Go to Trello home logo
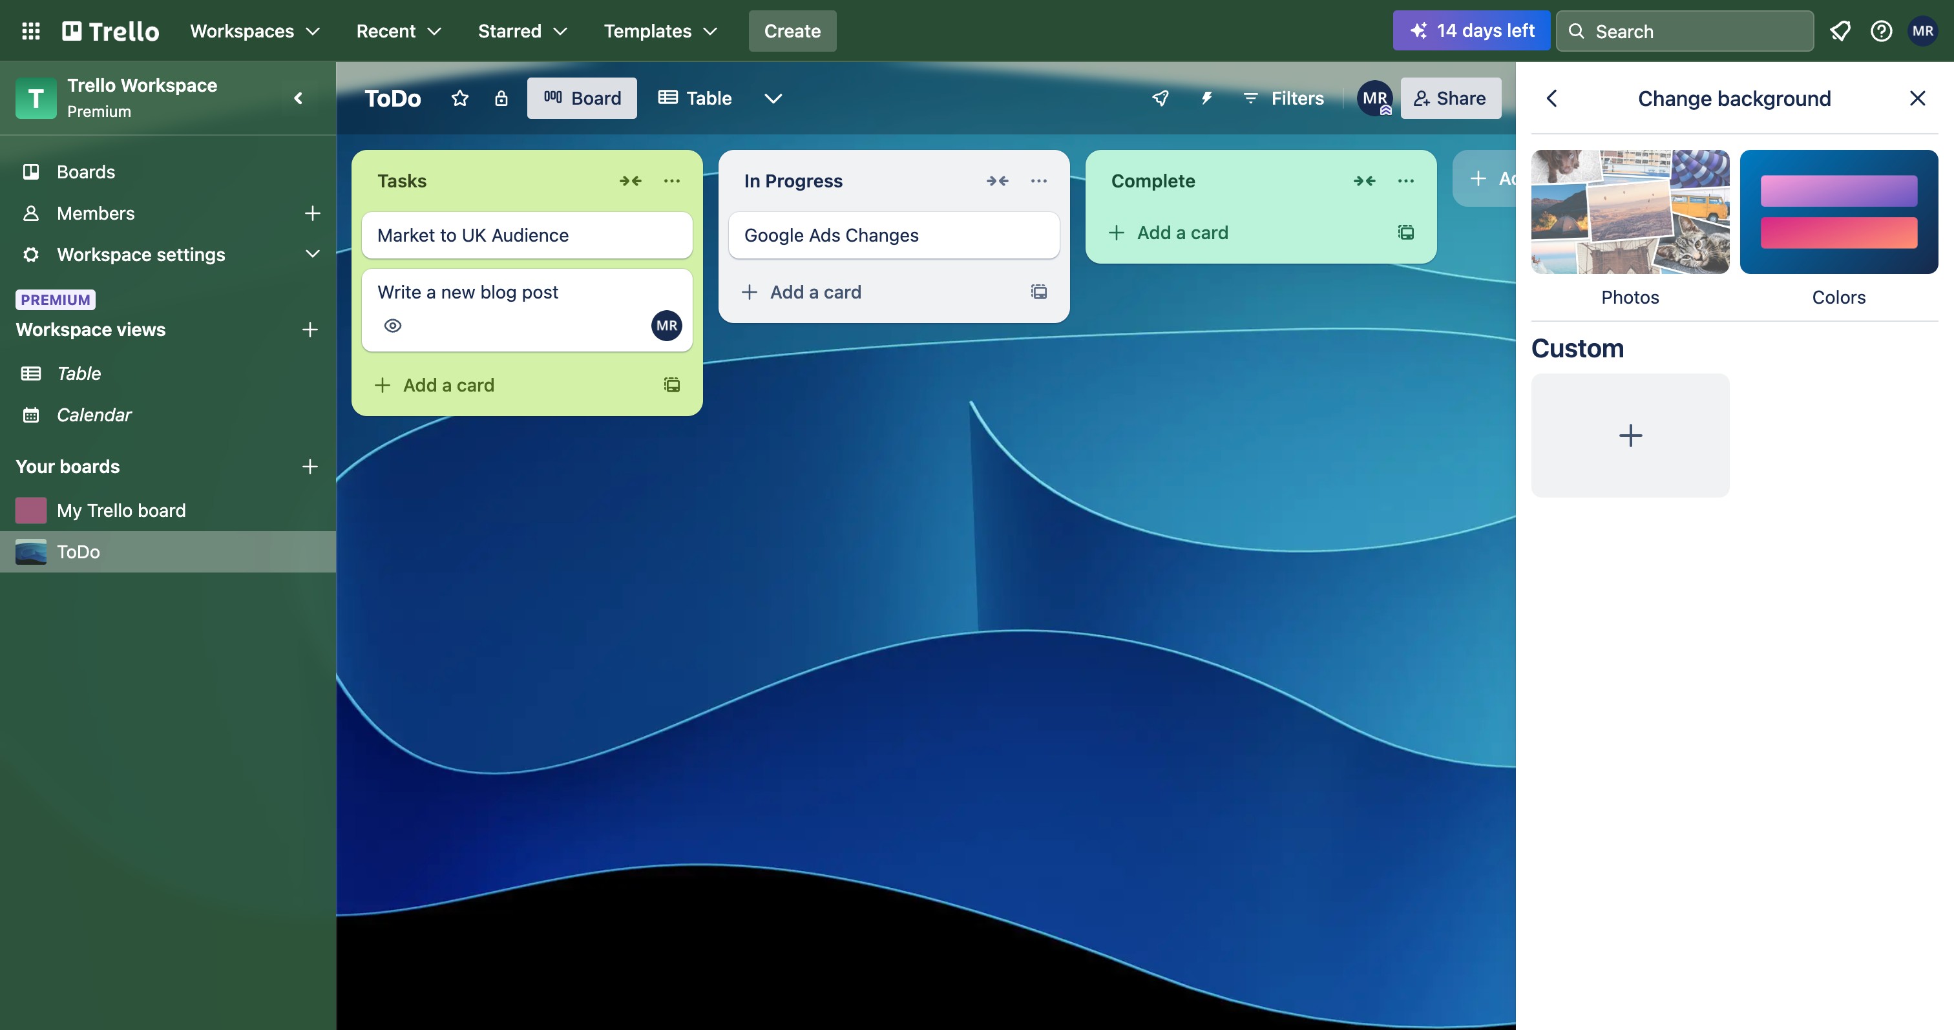The height and width of the screenshot is (1030, 1954). 110,31
